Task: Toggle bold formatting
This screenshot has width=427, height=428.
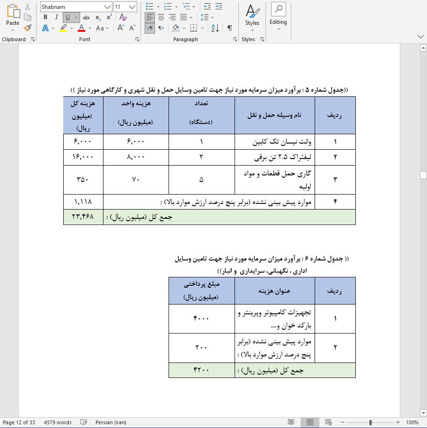Action: 45,17
